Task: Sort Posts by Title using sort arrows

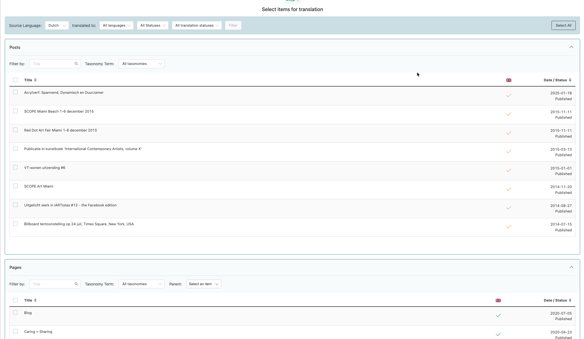Action: click(x=35, y=80)
